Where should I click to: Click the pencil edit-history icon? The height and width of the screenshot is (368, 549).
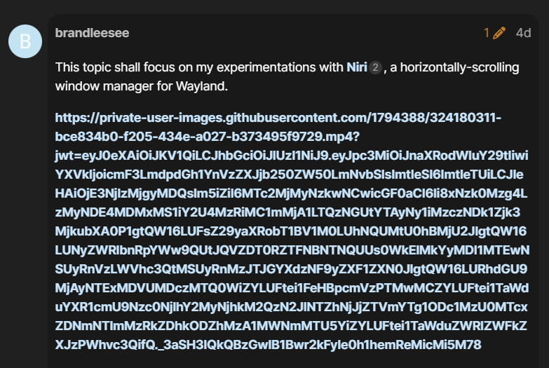pos(499,33)
